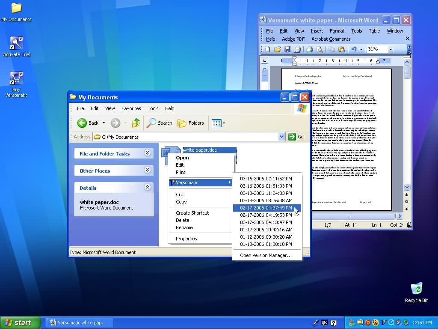The height and width of the screenshot is (329, 438).
Task: Click the Paste clipboard icon in Word
Action: pyautogui.click(x=341, y=50)
